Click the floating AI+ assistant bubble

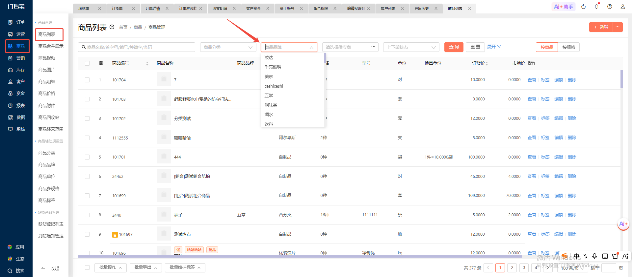pos(623,224)
